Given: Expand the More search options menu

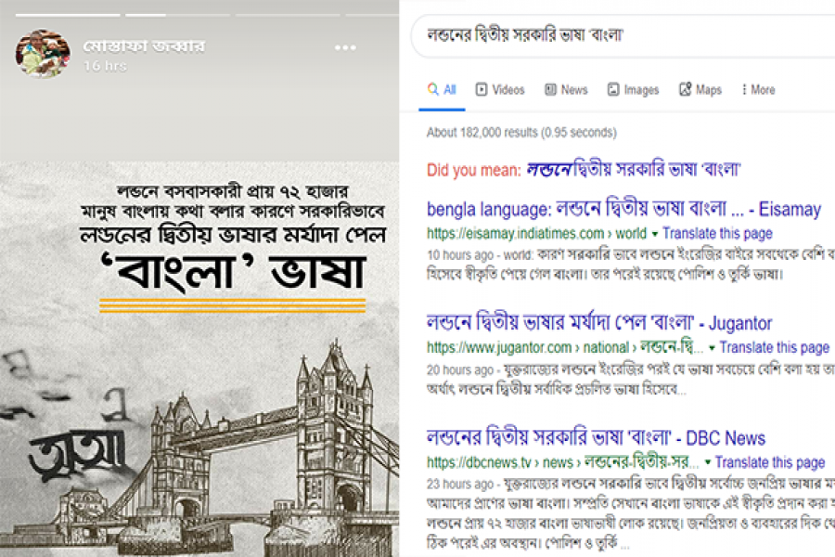Looking at the screenshot, I should click(758, 90).
